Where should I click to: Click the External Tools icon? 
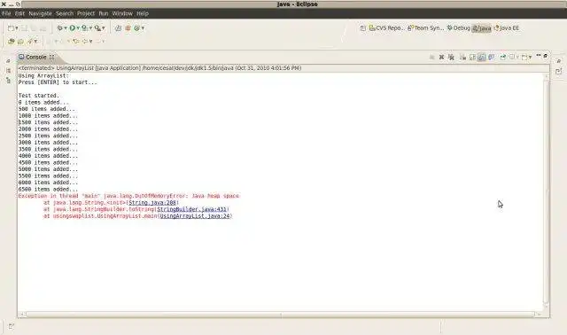click(x=97, y=28)
